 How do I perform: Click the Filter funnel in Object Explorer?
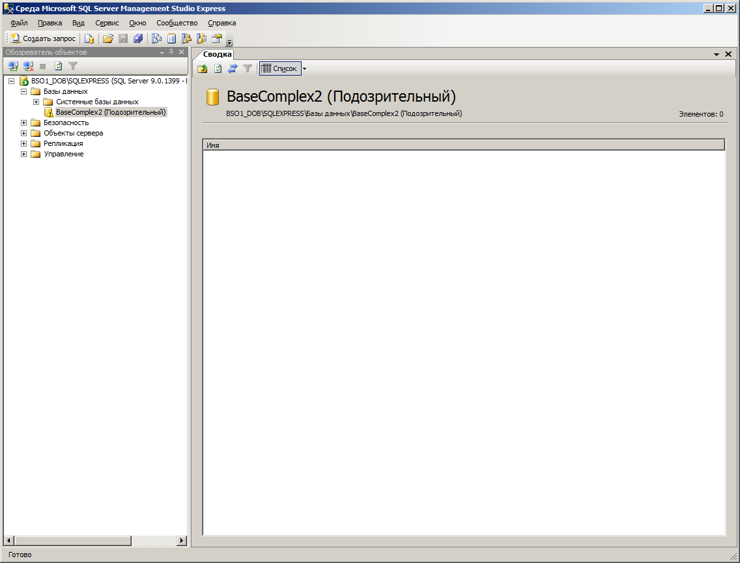tap(73, 66)
